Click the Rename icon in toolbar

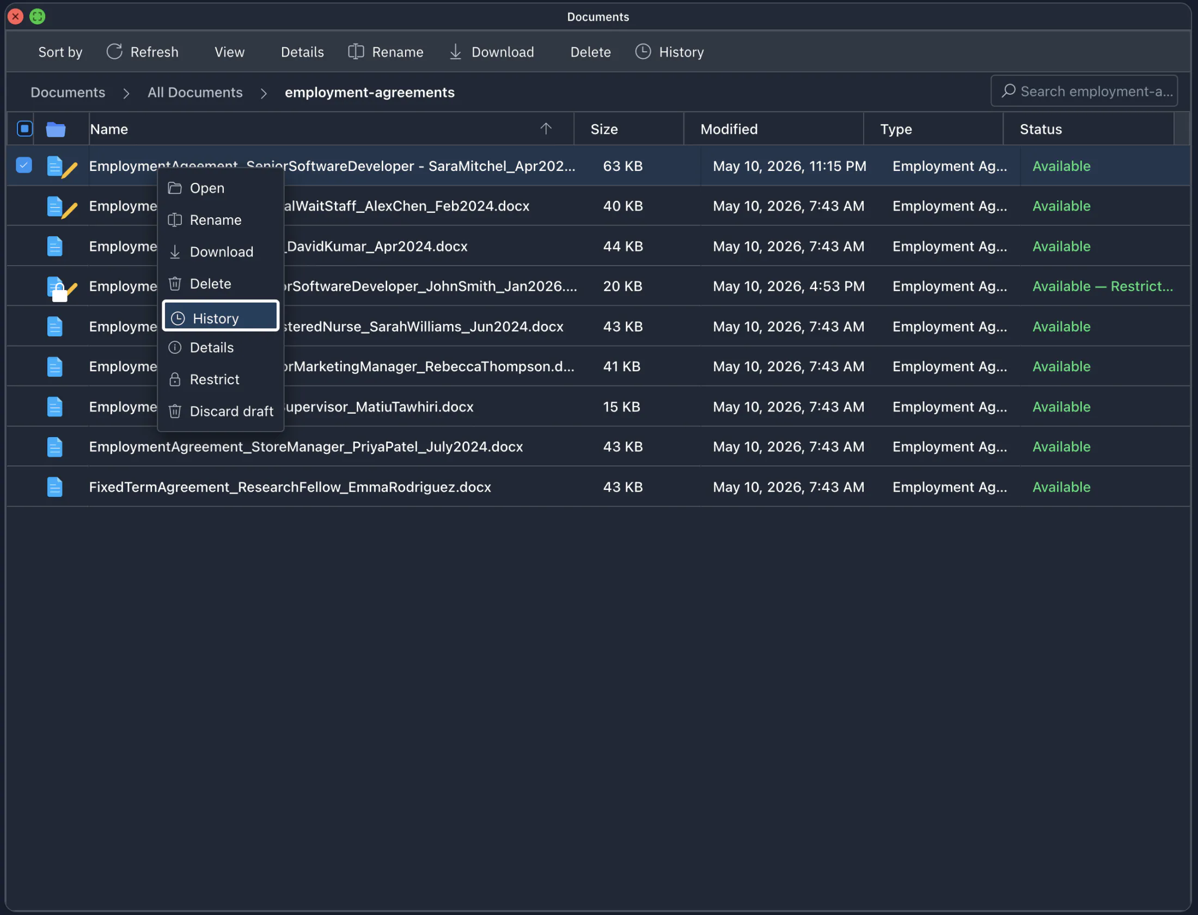tap(356, 52)
